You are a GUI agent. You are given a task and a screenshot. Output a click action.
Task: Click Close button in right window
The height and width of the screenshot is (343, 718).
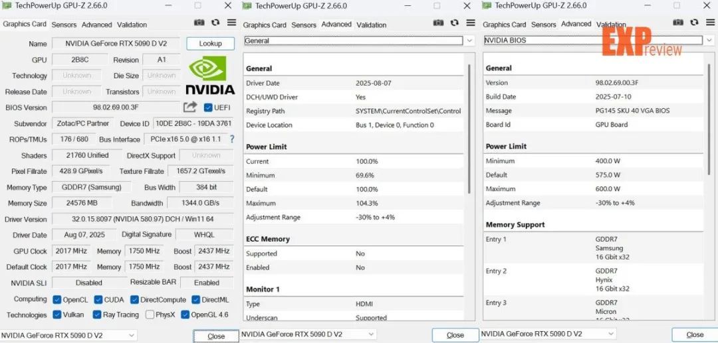click(695, 335)
